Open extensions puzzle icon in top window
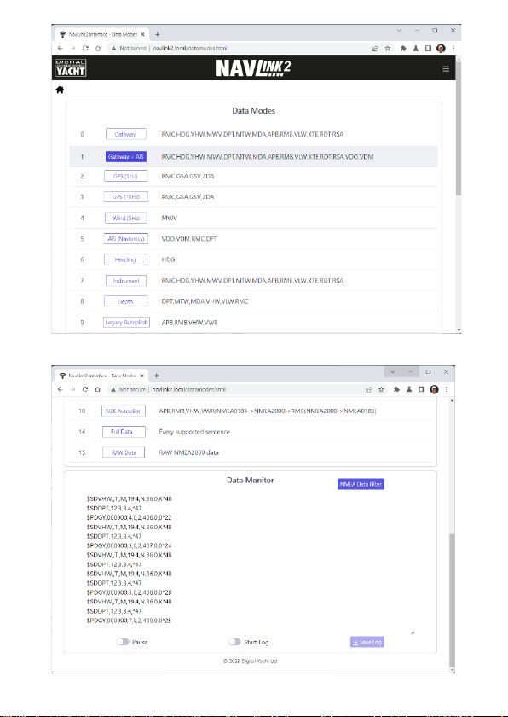The height and width of the screenshot is (717, 508). [x=403, y=48]
